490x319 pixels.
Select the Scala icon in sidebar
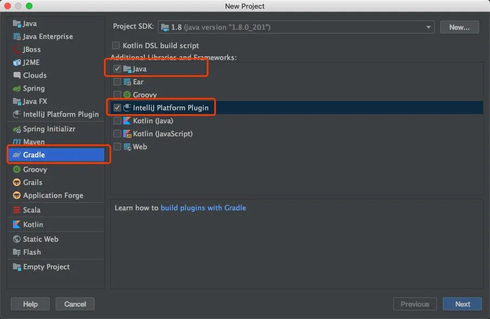[x=17, y=210]
